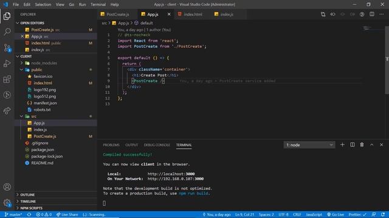The image size is (389, 218).
Task: Click Spaces: 2 indentation setting
Action: (266, 214)
